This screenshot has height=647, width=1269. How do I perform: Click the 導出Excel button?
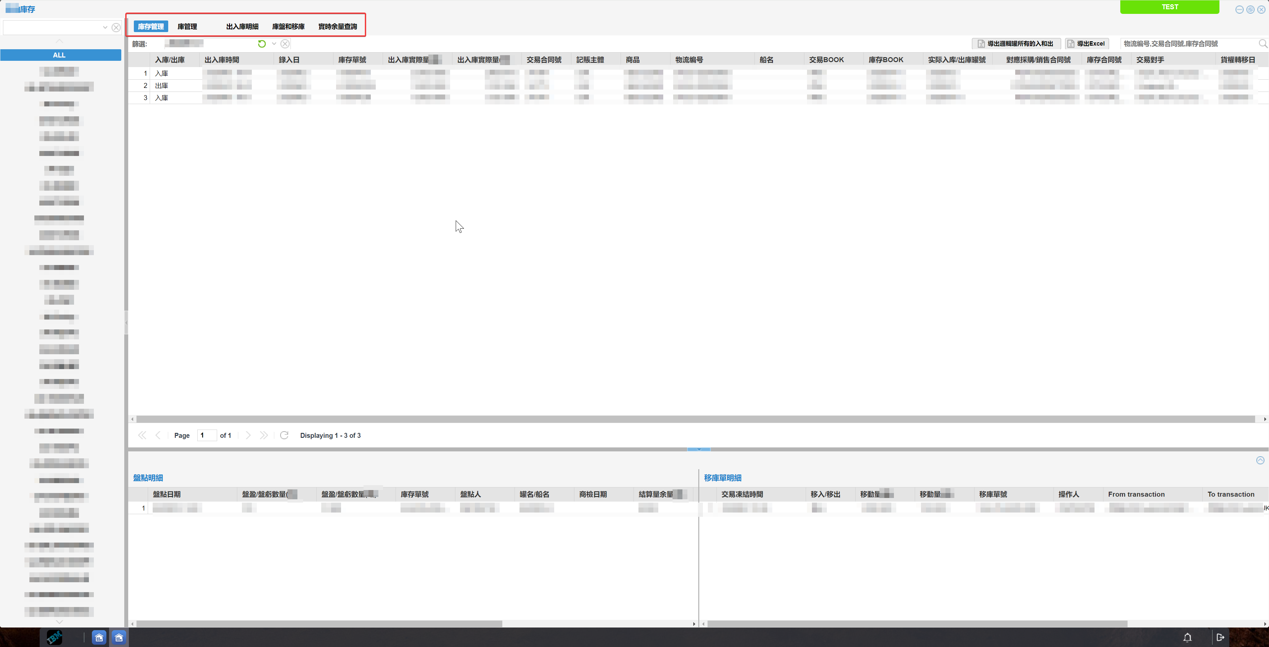click(x=1087, y=44)
